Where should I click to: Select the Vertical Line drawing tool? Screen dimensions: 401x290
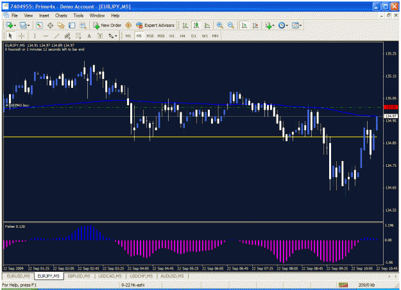35,36
